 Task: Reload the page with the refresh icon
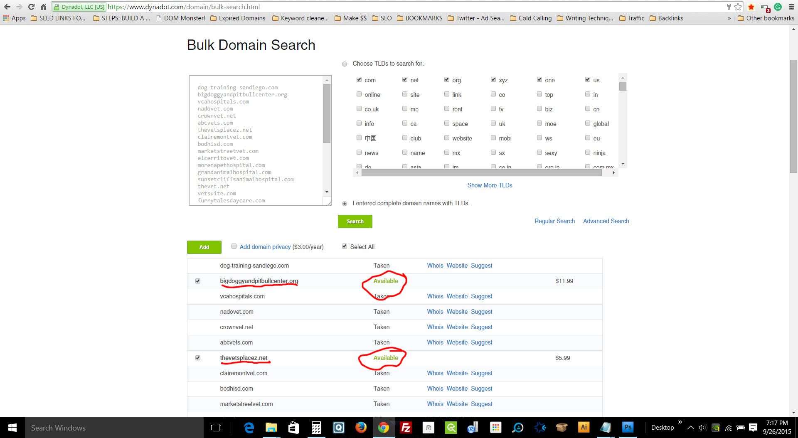(31, 7)
